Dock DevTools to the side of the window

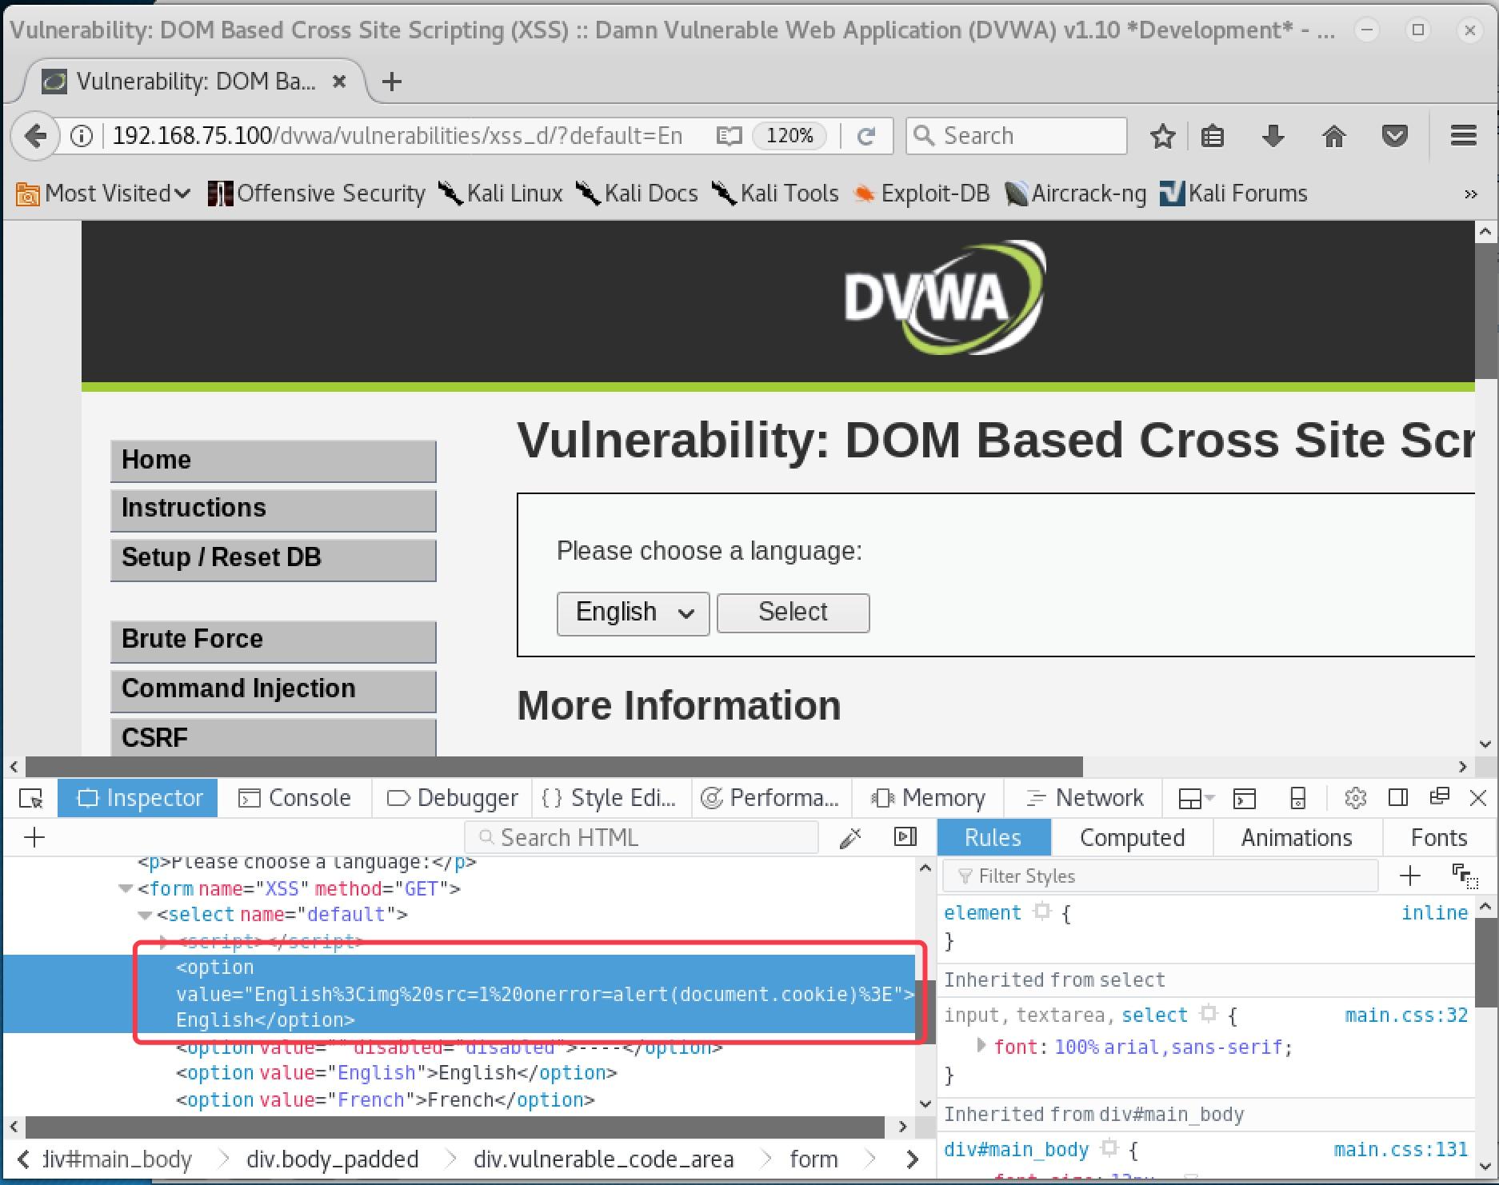tap(1397, 797)
